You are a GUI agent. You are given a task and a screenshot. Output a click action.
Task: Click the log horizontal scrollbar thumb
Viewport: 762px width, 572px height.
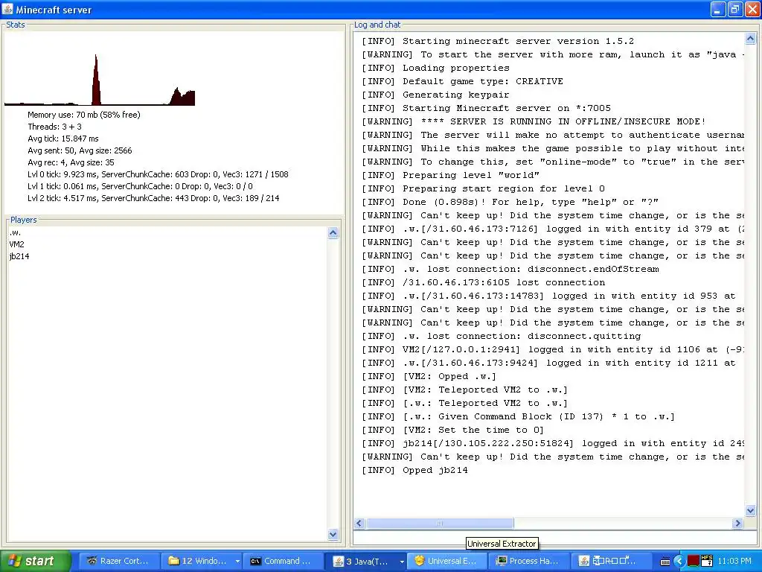click(x=439, y=524)
